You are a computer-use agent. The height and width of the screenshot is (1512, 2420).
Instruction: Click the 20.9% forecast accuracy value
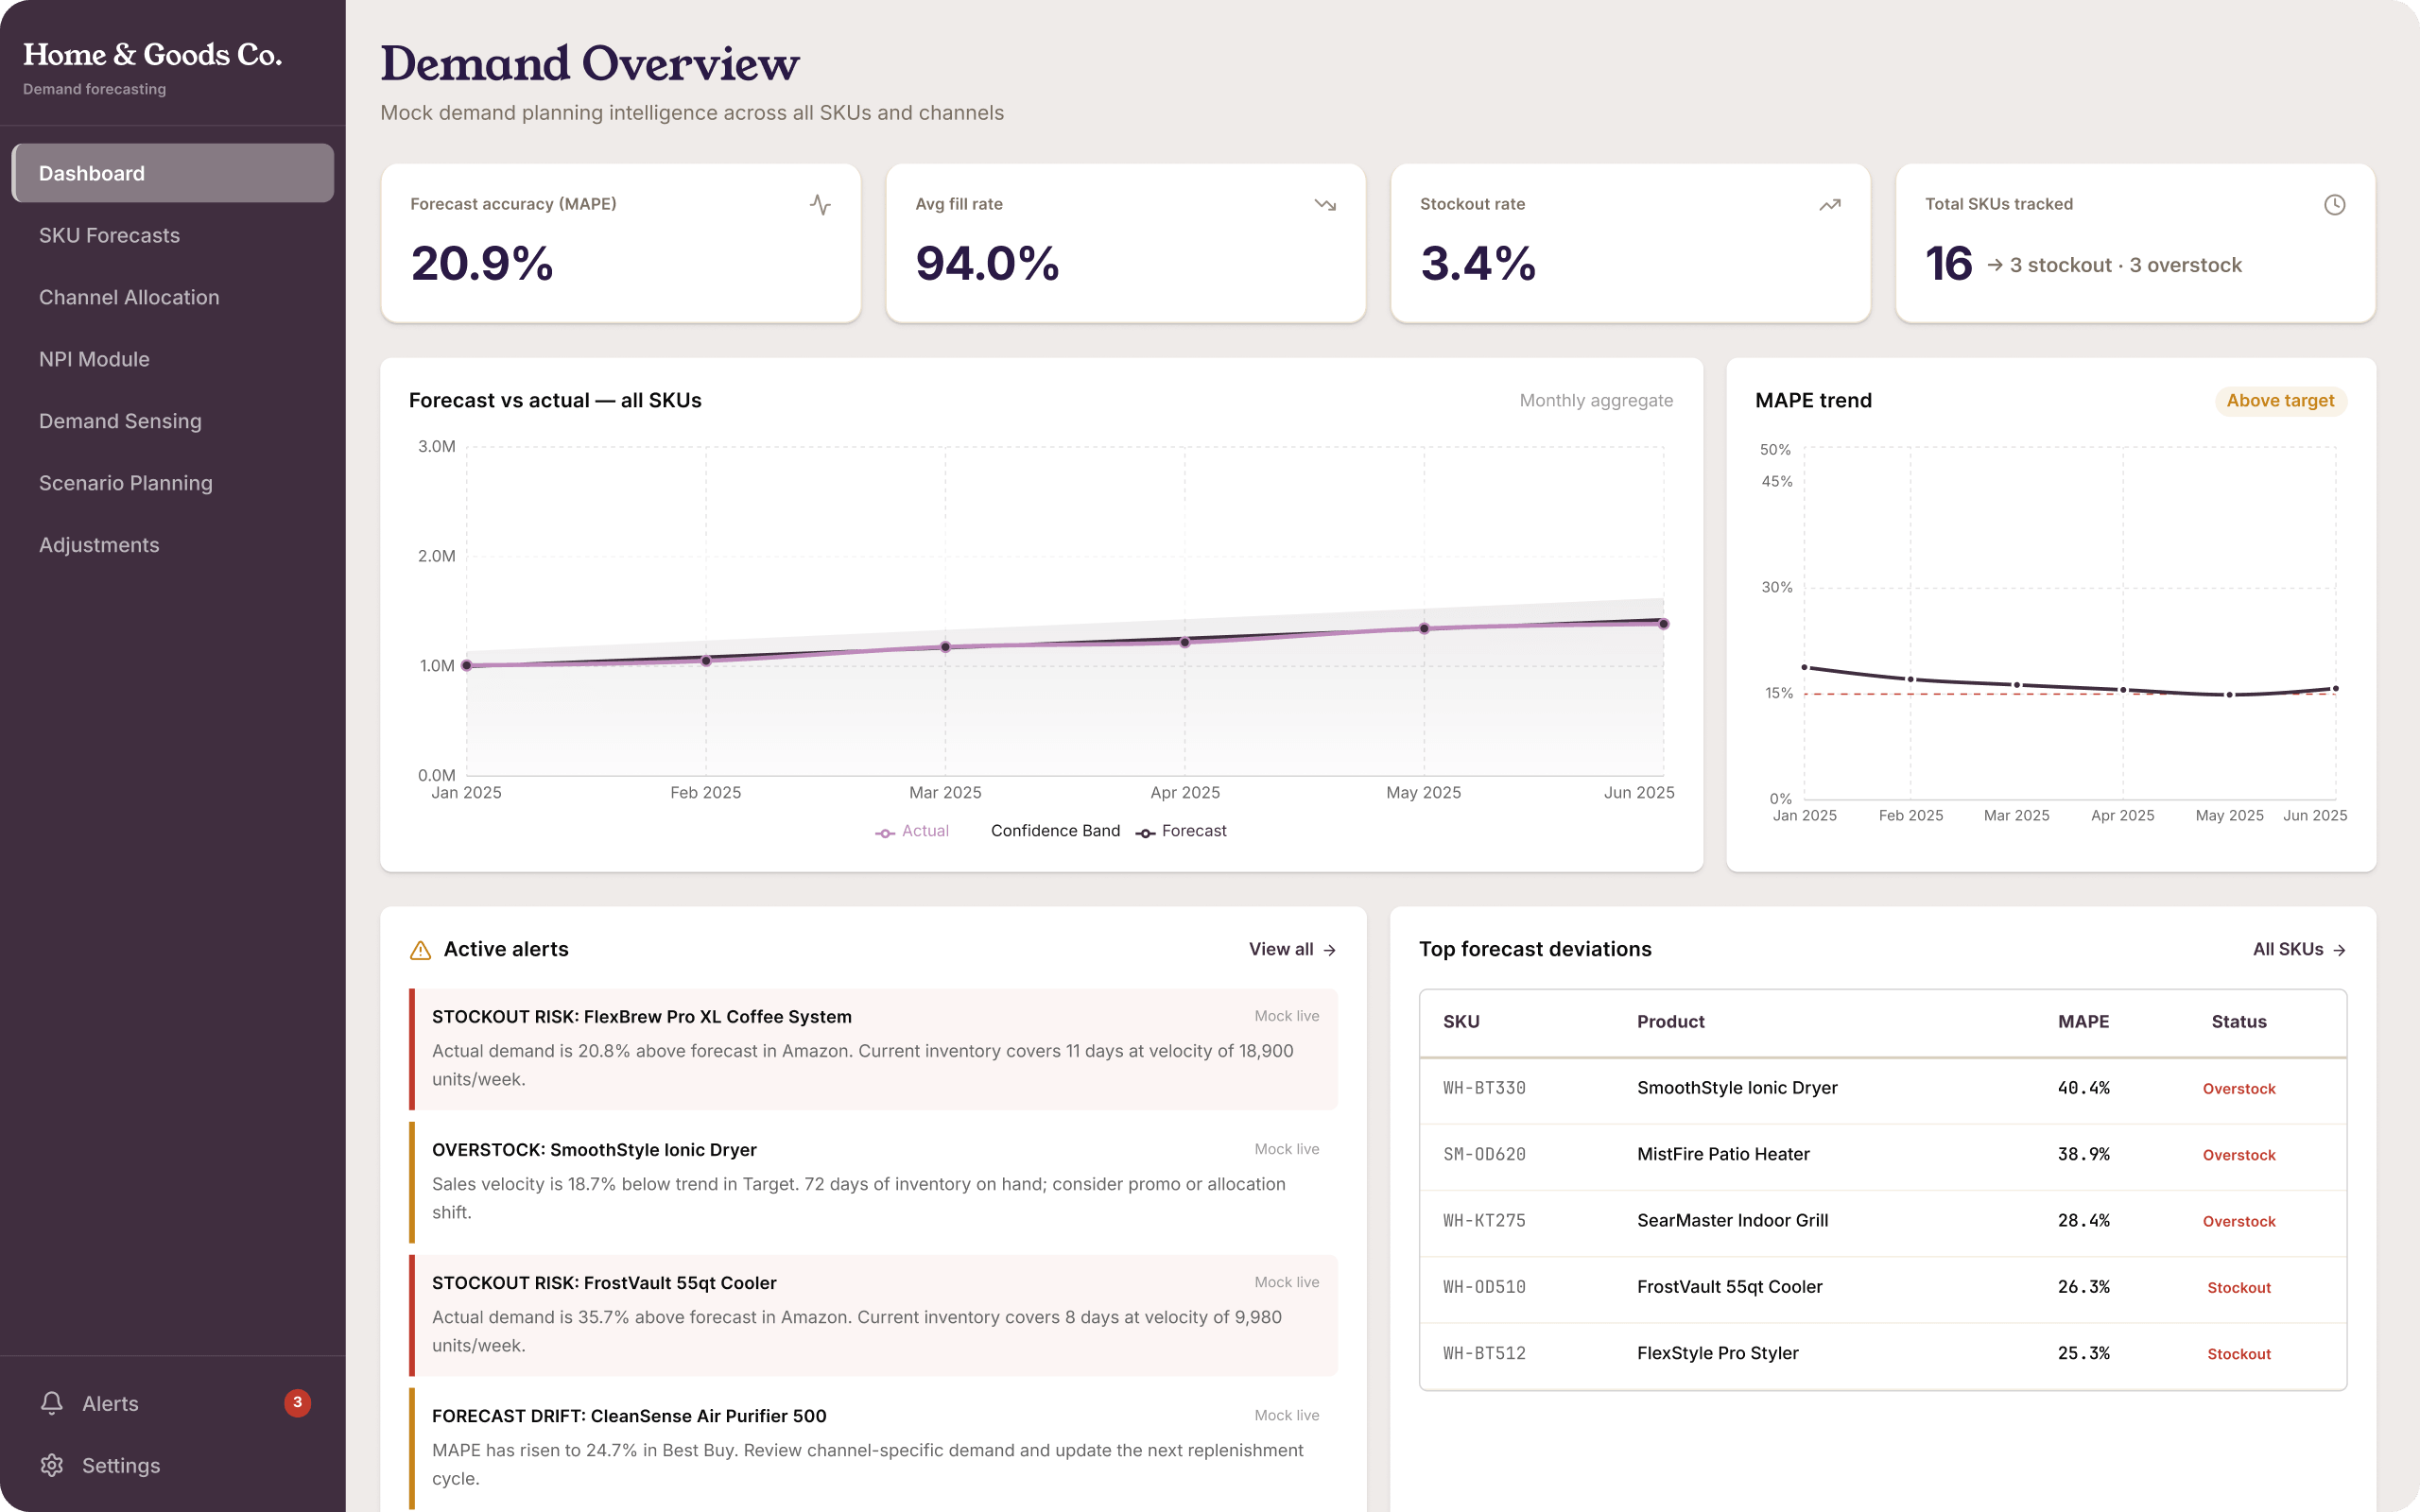tap(482, 264)
